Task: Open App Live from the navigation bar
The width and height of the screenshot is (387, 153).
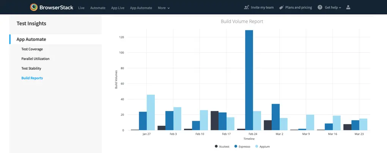Action: click(x=118, y=8)
